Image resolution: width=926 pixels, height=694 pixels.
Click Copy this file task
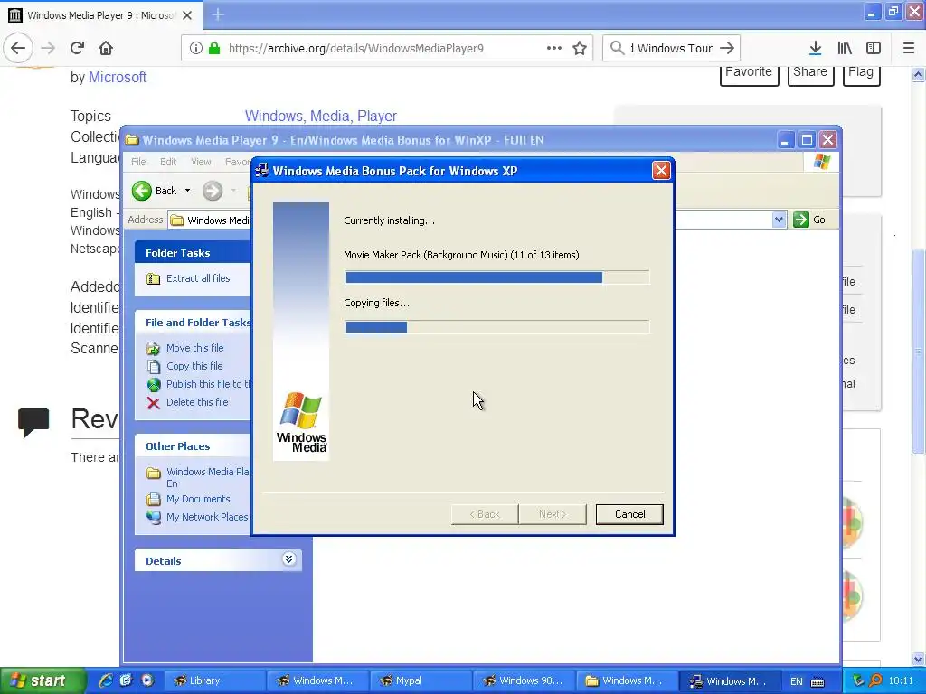[194, 366]
